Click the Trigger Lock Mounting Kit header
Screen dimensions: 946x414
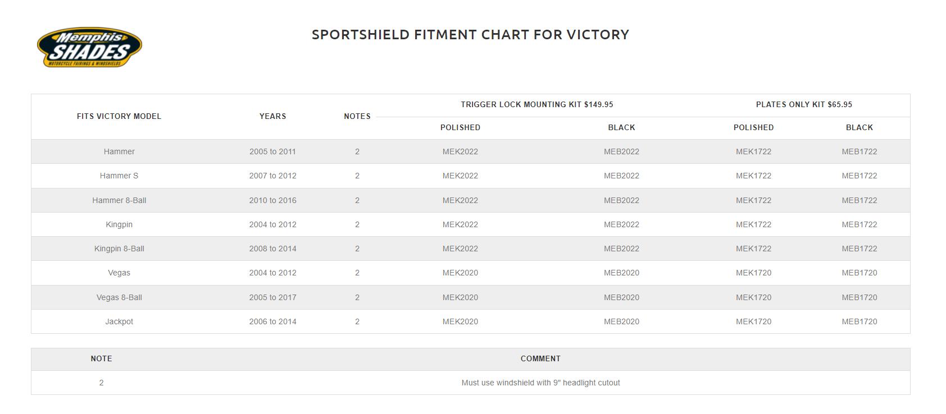[x=536, y=104]
